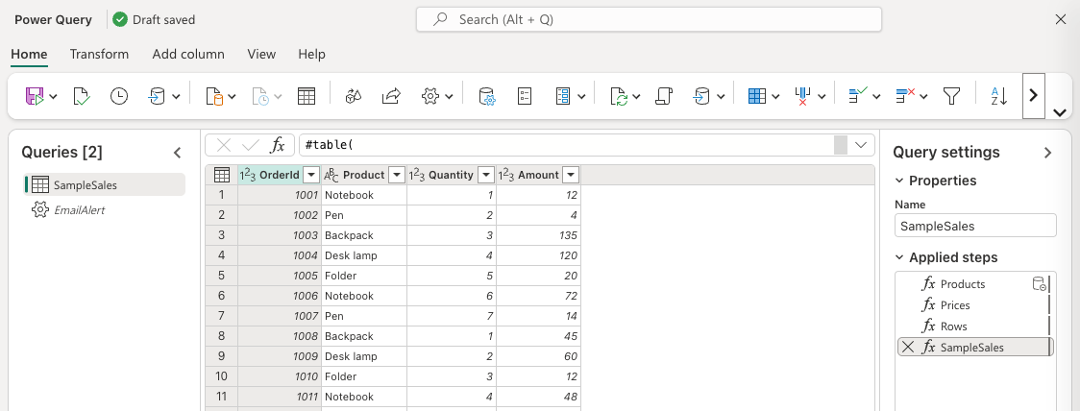Open the Remove rows dropdown arrow
This screenshot has height=411, width=1080.
(923, 97)
